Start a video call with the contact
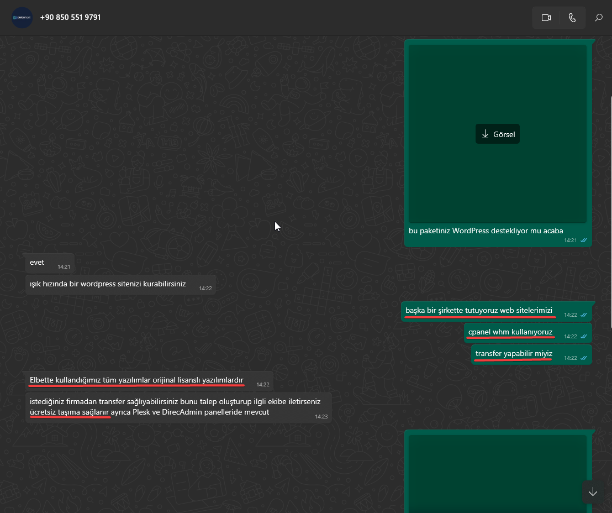This screenshot has height=513, width=612. click(546, 18)
